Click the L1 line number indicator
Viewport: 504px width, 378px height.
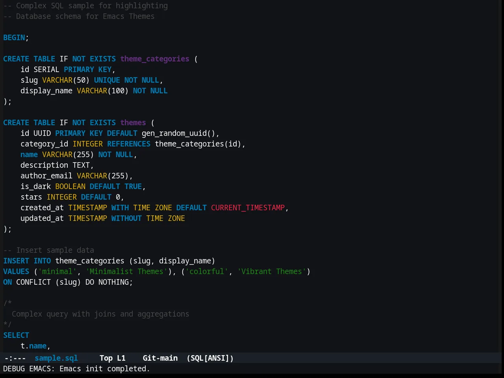(x=121, y=358)
